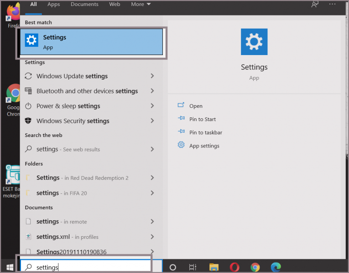
Task: Expand the settings in remote arrow
Action: click(152, 221)
